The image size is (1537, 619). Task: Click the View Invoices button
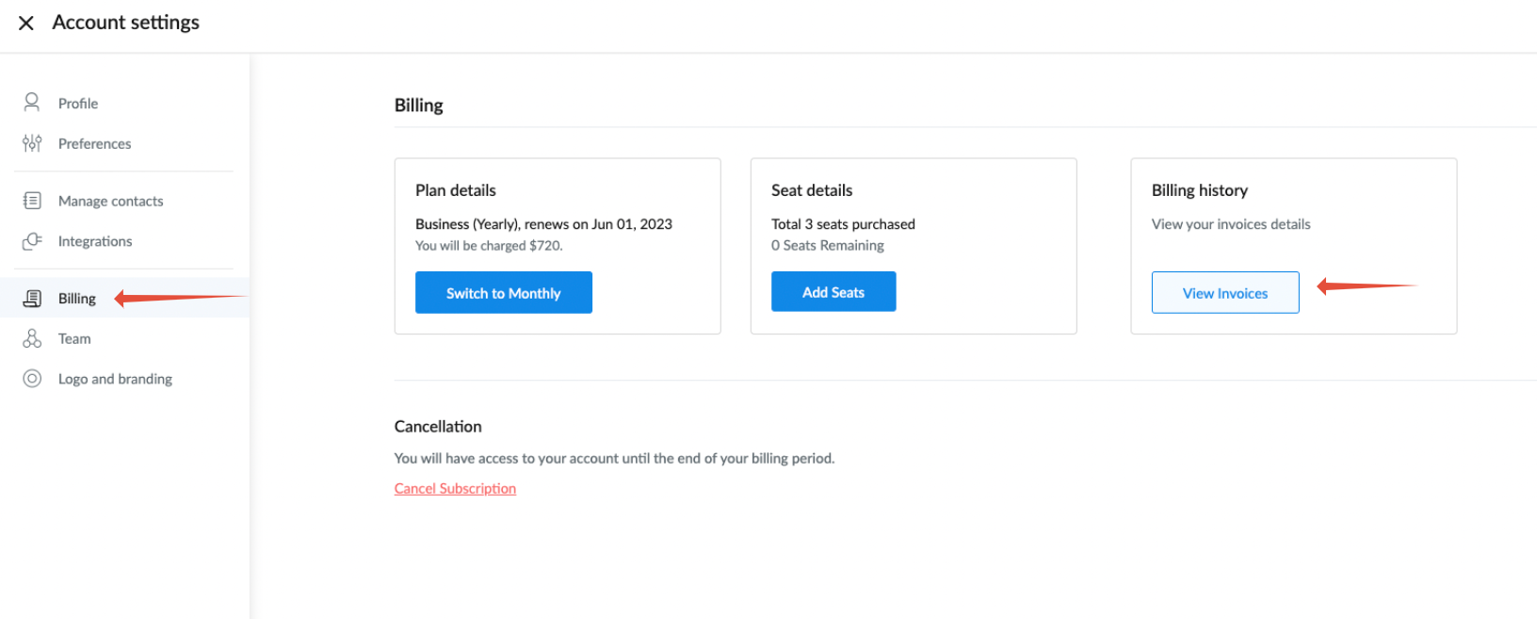[x=1225, y=293]
